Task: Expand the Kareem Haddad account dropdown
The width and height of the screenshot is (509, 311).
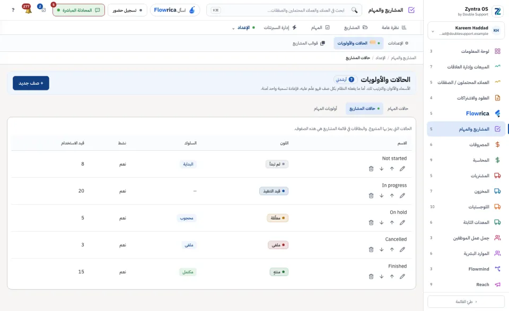Action: pyautogui.click(x=433, y=31)
